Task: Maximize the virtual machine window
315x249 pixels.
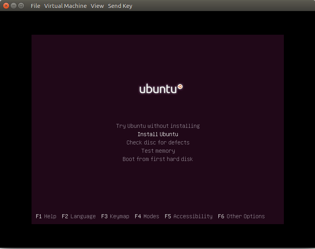Action: click(x=21, y=6)
